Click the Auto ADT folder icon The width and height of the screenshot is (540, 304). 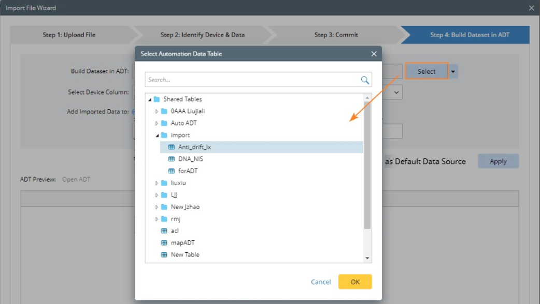(164, 123)
